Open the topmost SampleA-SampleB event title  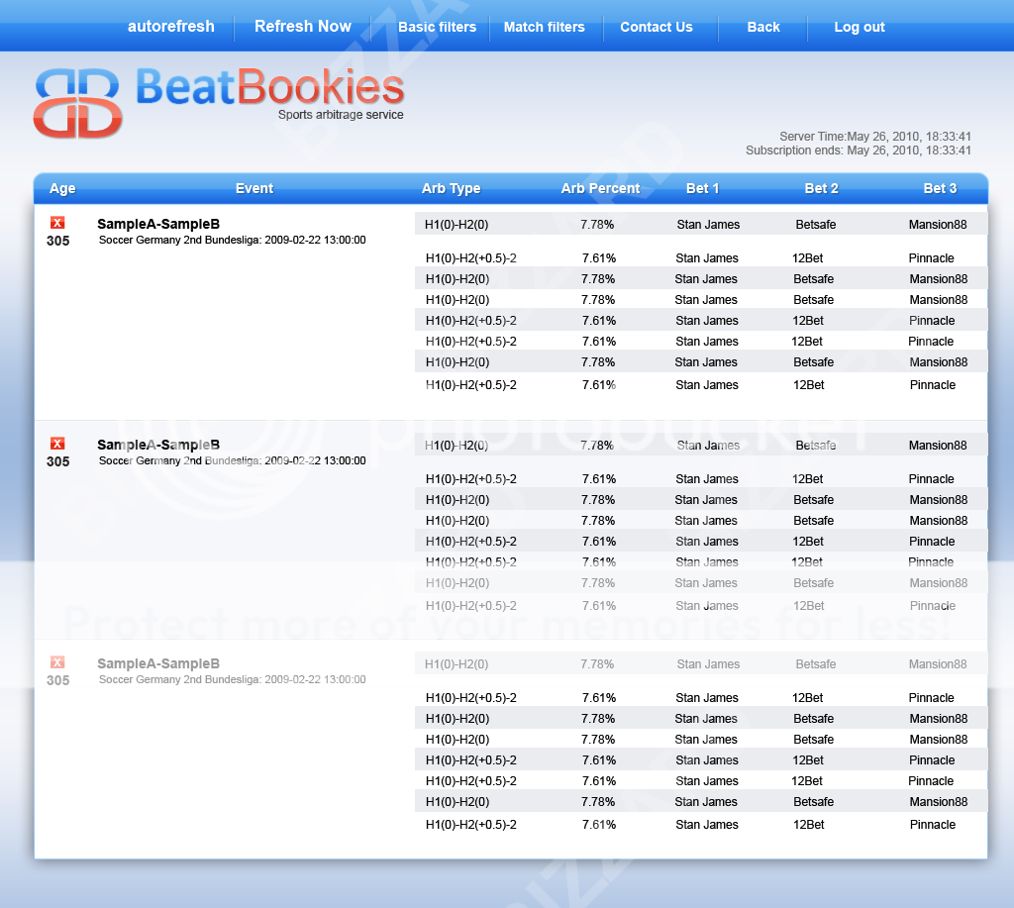(x=158, y=225)
